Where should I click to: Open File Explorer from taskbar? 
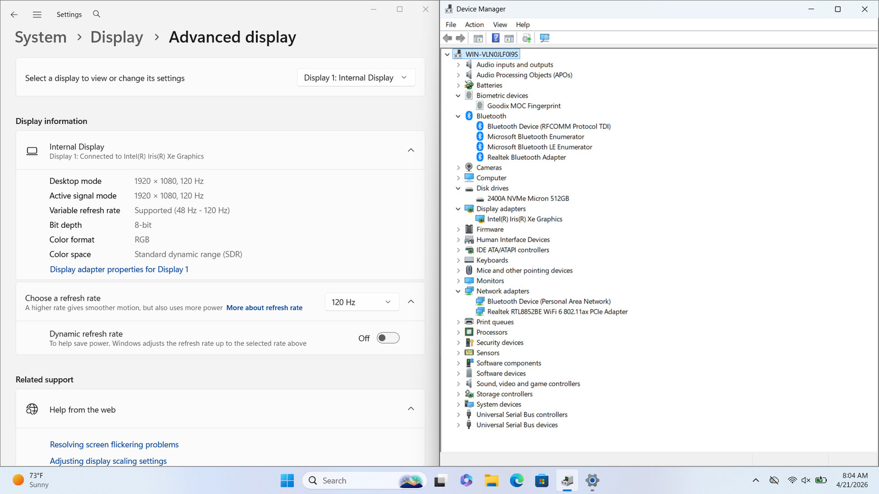[491, 481]
